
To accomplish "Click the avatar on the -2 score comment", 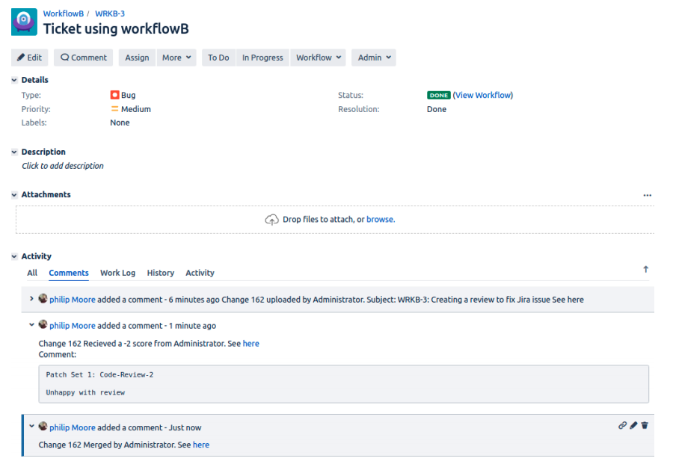I will click(43, 325).
